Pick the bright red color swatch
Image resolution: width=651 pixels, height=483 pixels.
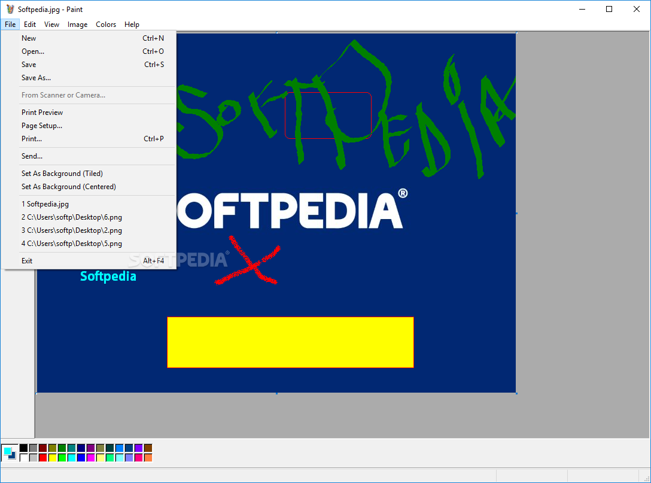pyautogui.click(x=42, y=458)
